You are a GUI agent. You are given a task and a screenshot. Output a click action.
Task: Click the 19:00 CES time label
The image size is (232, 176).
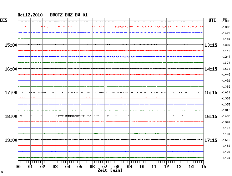(11, 140)
